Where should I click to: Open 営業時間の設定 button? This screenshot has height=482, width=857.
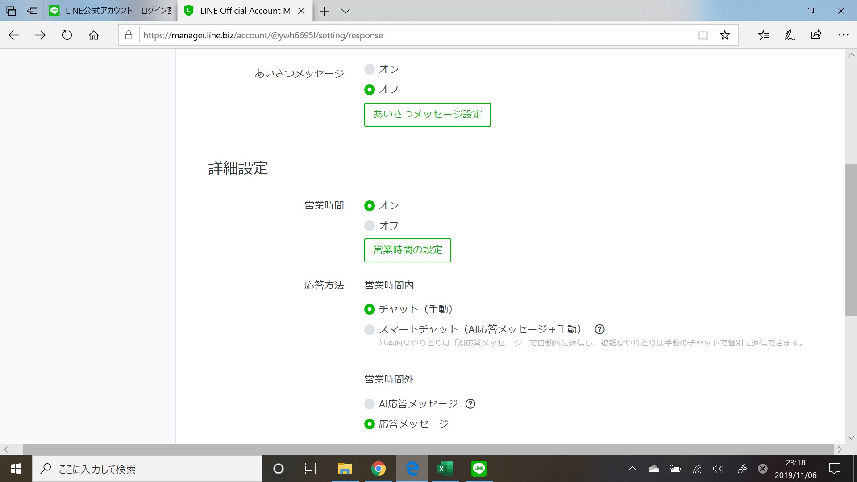408,250
